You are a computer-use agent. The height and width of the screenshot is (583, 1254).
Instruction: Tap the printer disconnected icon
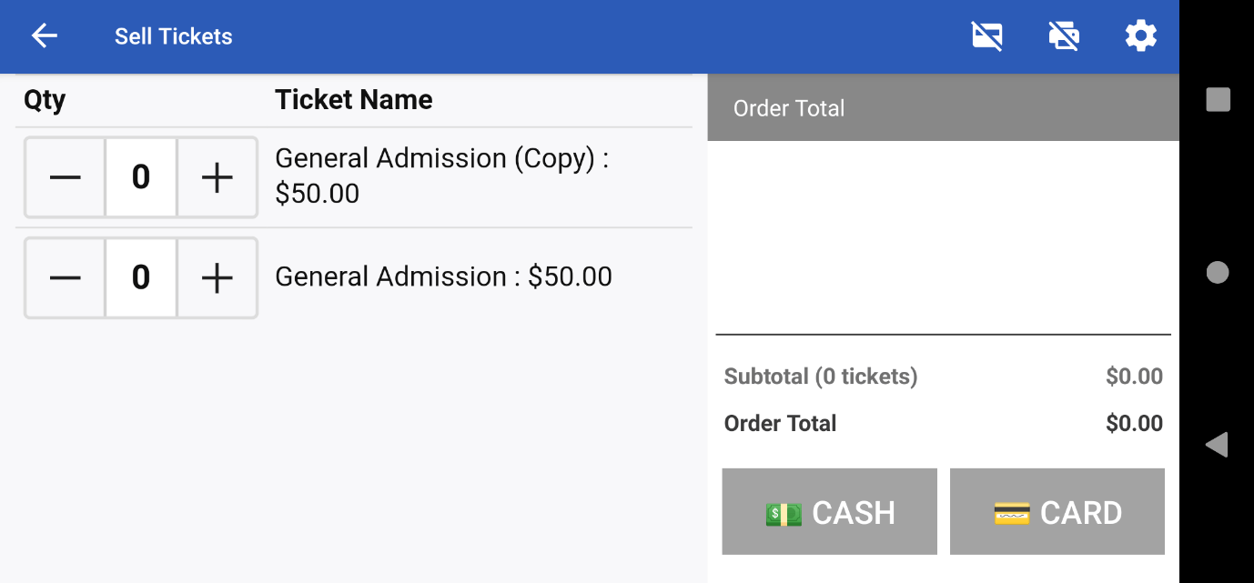[1064, 36]
